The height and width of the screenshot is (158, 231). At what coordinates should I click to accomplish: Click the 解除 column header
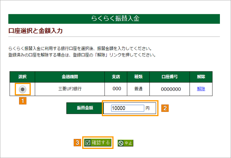(x=201, y=77)
